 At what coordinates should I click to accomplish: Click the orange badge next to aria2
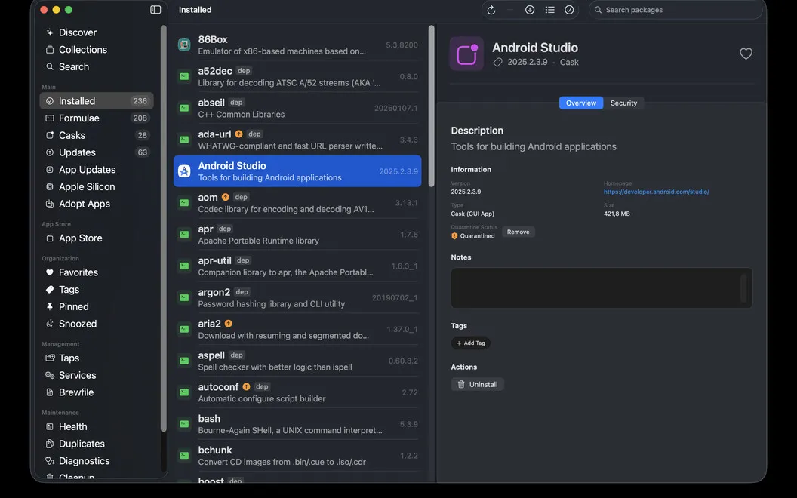[x=228, y=324]
